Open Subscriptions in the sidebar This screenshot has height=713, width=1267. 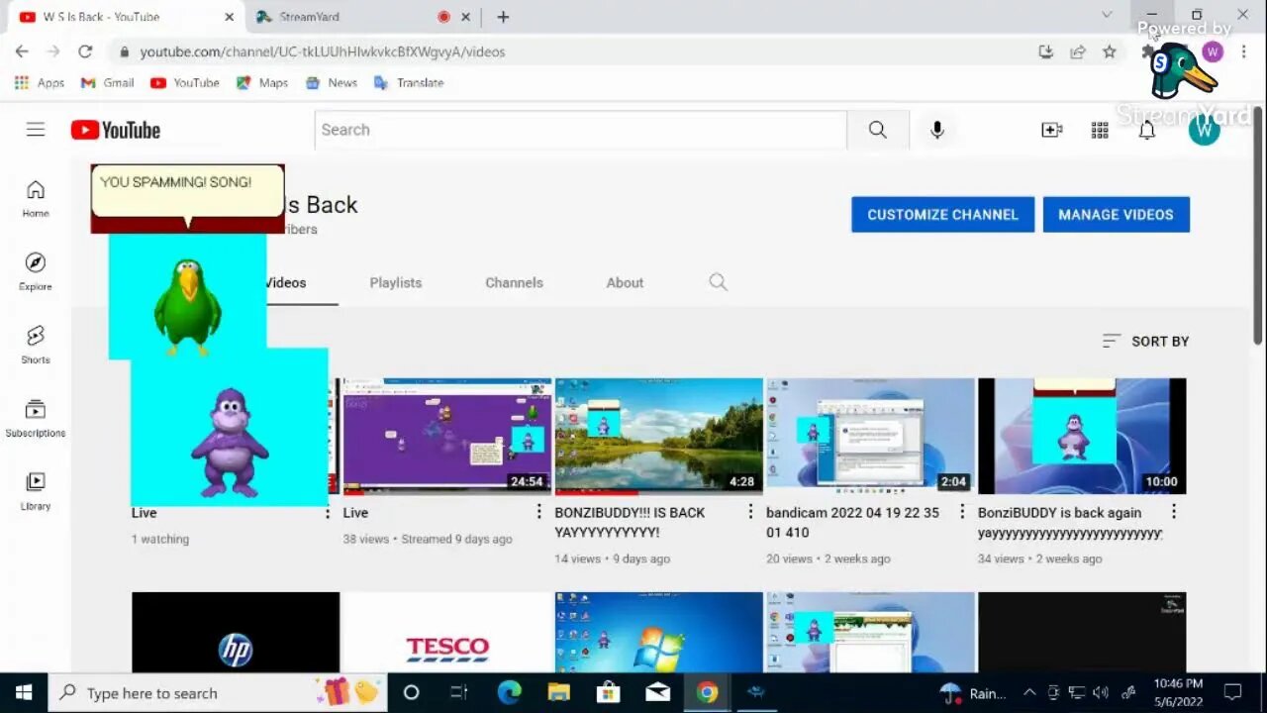pyautogui.click(x=36, y=418)
